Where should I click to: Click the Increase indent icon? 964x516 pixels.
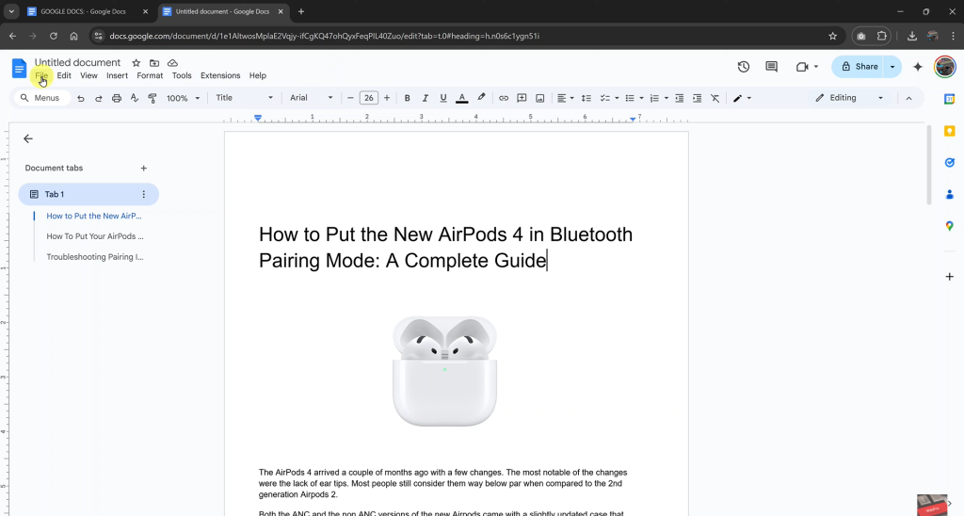(x=698, y=98)
